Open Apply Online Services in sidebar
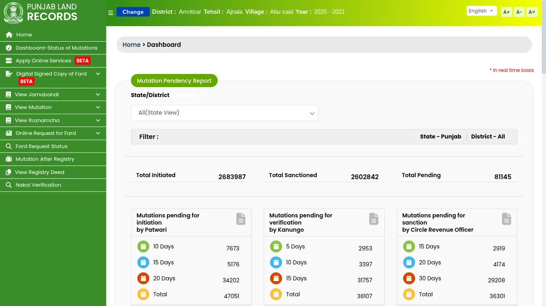The image size is (546, 306). tap(43, 60)
